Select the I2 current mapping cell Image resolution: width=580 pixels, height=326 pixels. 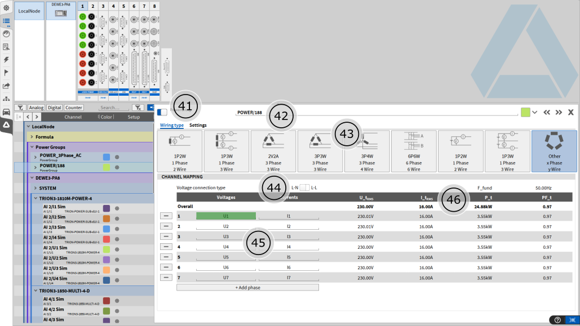289,226
